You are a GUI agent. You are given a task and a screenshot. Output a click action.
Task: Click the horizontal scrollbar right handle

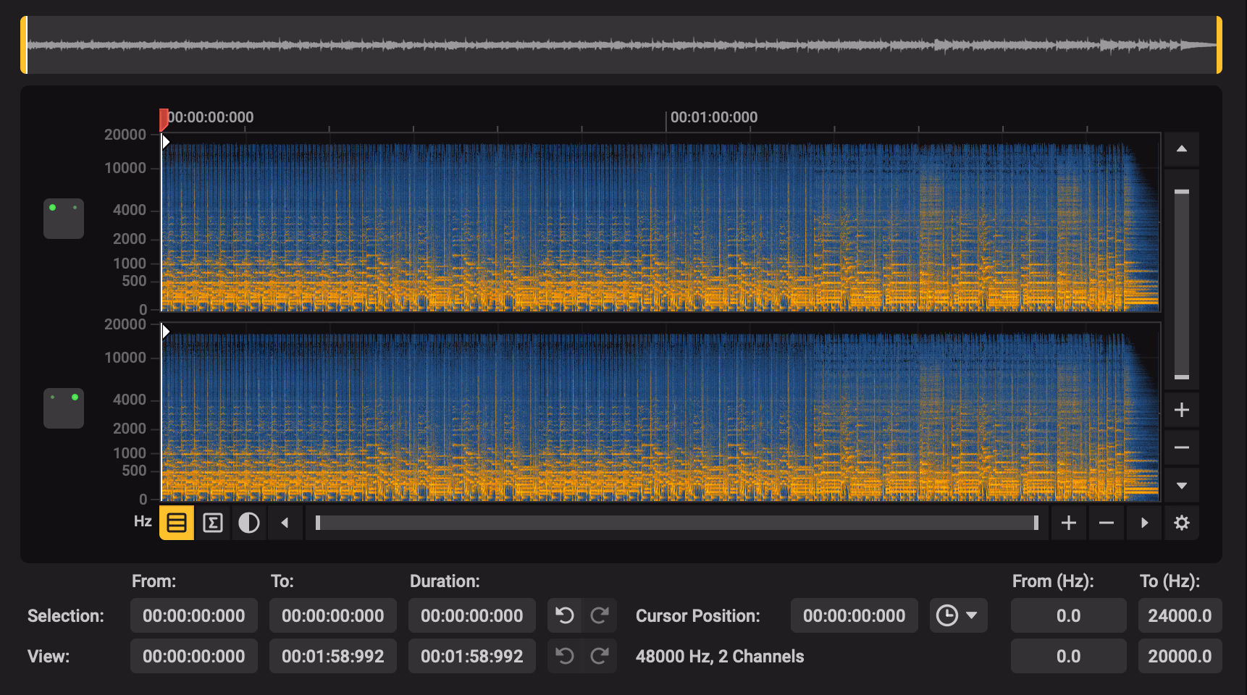point(1036,523)
